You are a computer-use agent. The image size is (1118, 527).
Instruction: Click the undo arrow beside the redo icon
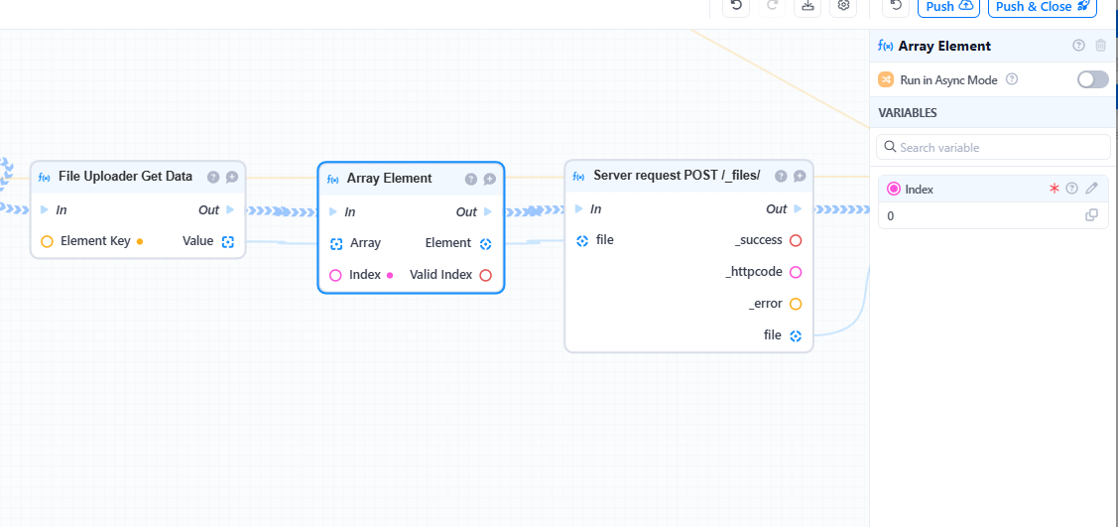pos(735,6)
